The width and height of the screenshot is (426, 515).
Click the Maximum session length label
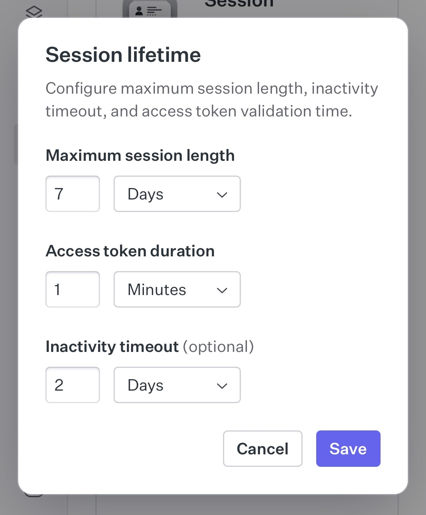[x=140, y=155]
